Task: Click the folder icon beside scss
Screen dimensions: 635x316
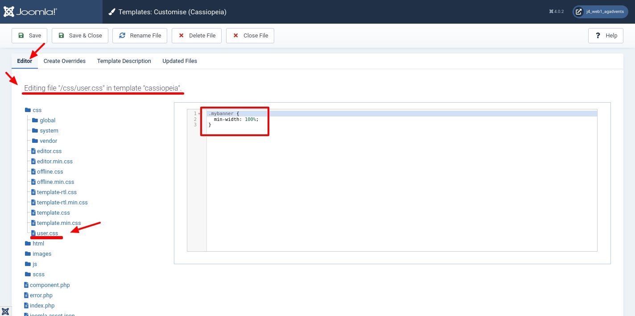Action: [28, 274]
